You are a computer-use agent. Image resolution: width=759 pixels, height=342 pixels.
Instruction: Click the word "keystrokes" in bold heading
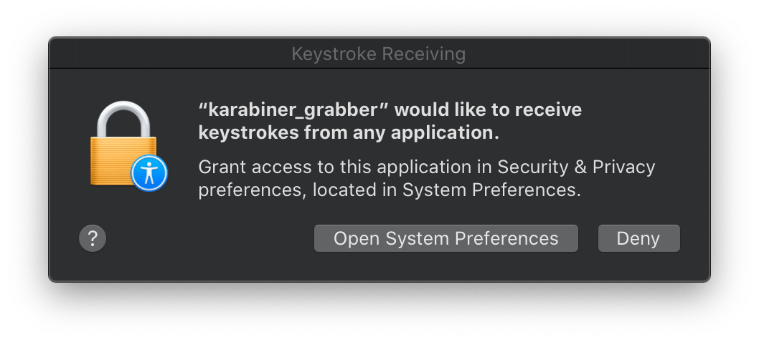[x=248, y=133]
